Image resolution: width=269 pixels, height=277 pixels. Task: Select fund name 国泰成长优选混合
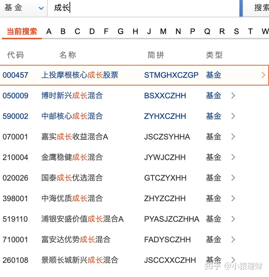pos(72,178)
